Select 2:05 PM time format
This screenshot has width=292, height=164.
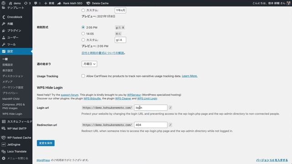coord(83,27)
